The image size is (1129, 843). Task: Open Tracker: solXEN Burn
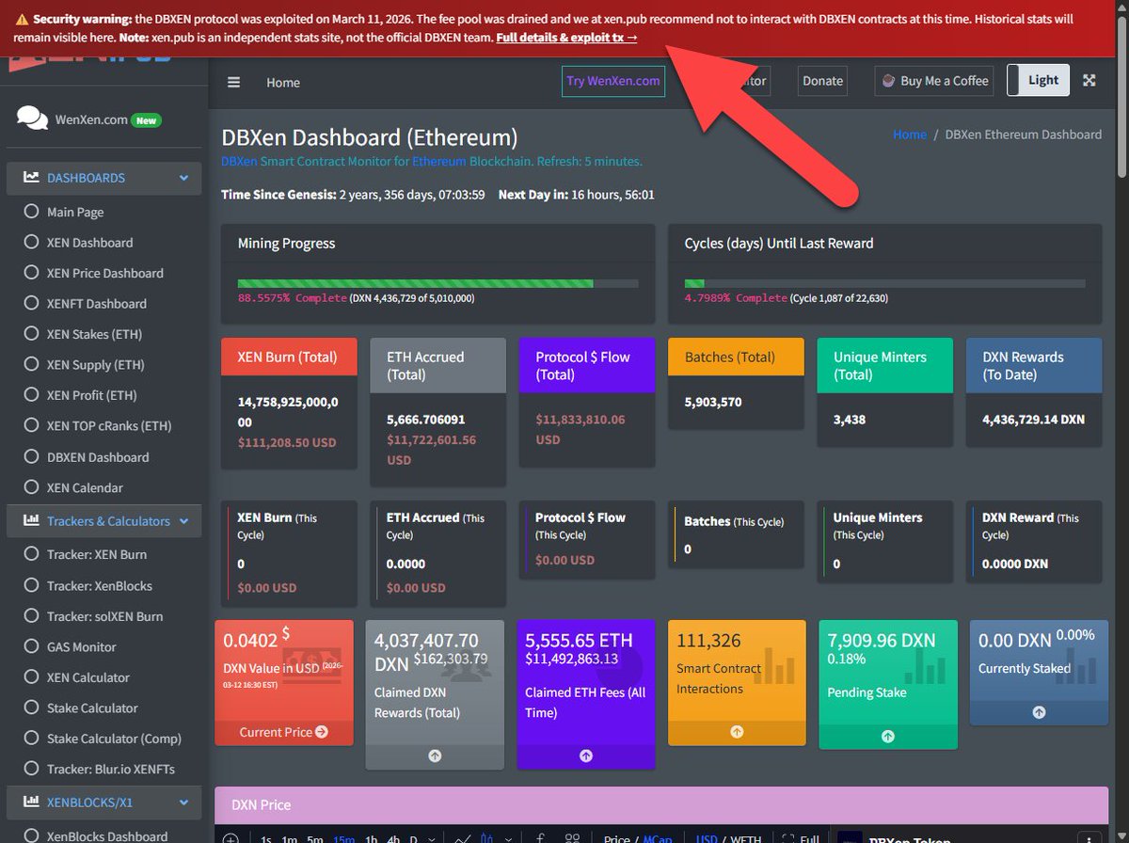click(x=103, y=616)
